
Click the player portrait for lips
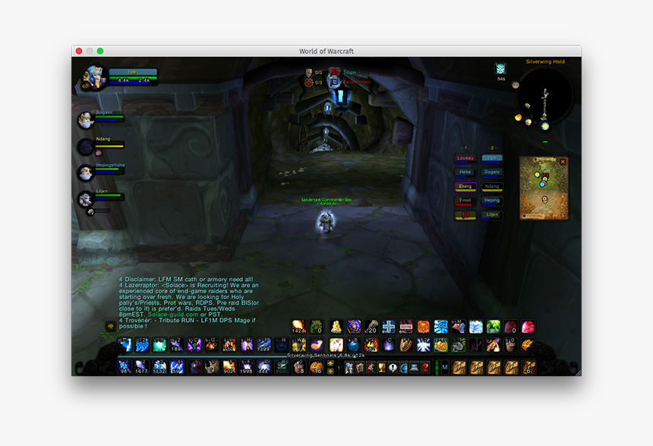(93, 77)
